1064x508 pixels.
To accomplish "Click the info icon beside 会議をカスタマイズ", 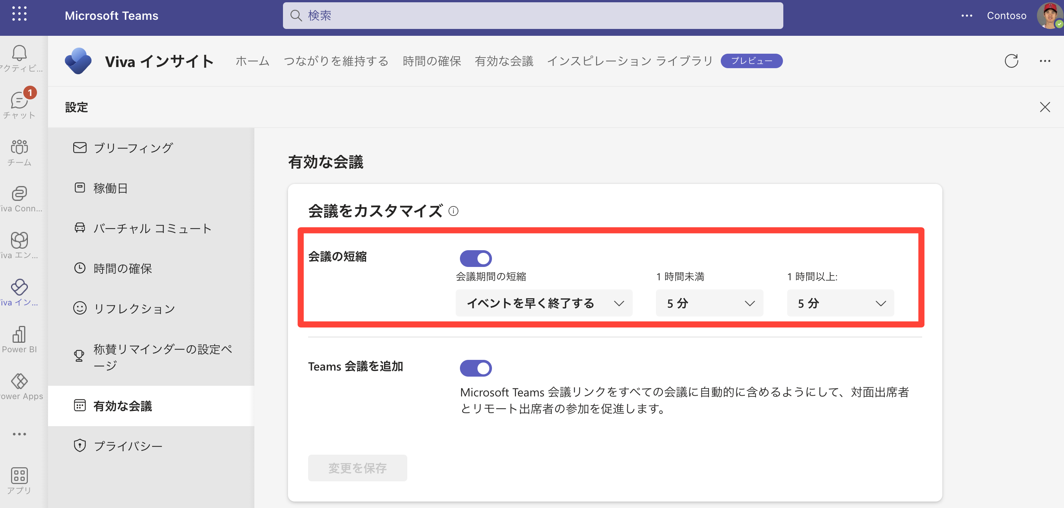I will [x=453, y=211].
